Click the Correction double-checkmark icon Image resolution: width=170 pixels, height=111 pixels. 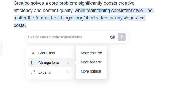pyautogui.click(x=33, y=53)
